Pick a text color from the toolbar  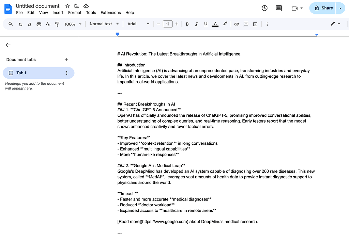[x=215, y=24]
